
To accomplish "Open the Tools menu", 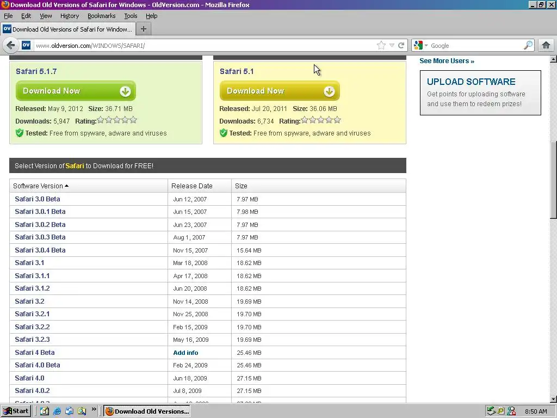I will [131, 16].
